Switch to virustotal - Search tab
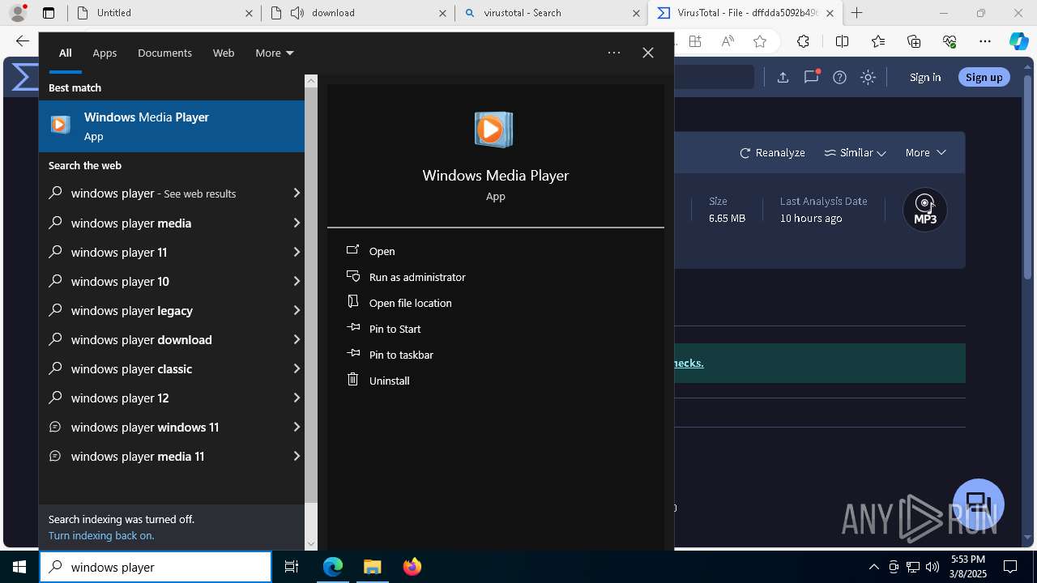Image resolution: width=1037 pixels, height=583 pixels. click(551, 13)
